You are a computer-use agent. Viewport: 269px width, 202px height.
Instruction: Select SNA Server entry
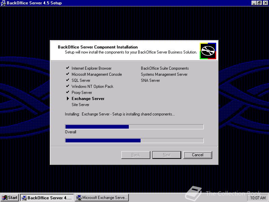(x=150, y=80)
